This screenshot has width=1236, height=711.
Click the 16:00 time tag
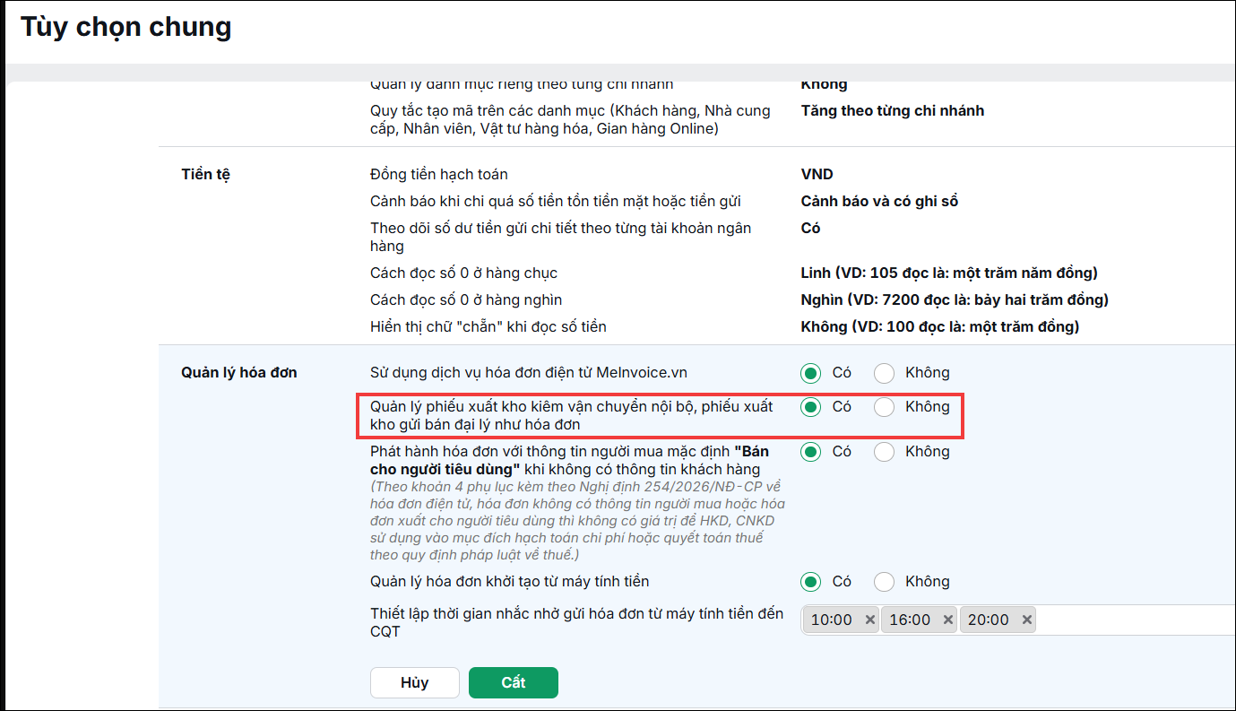tap(910, 620)
